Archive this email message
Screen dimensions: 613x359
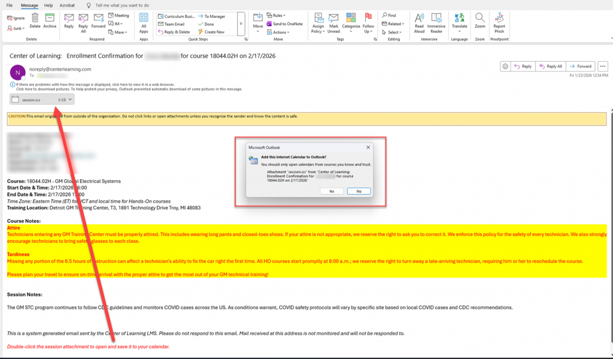click(x=50, y=19)
